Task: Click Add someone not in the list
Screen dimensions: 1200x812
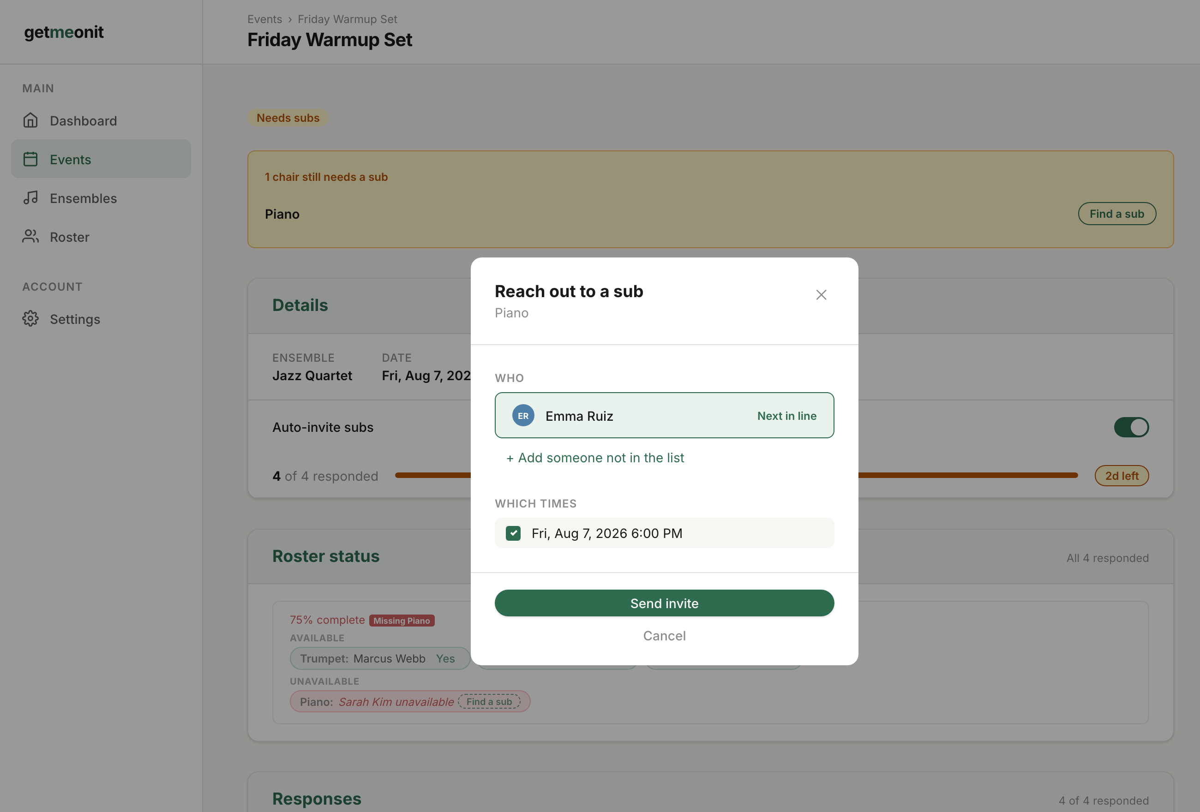Action: (x=595, y=457)
